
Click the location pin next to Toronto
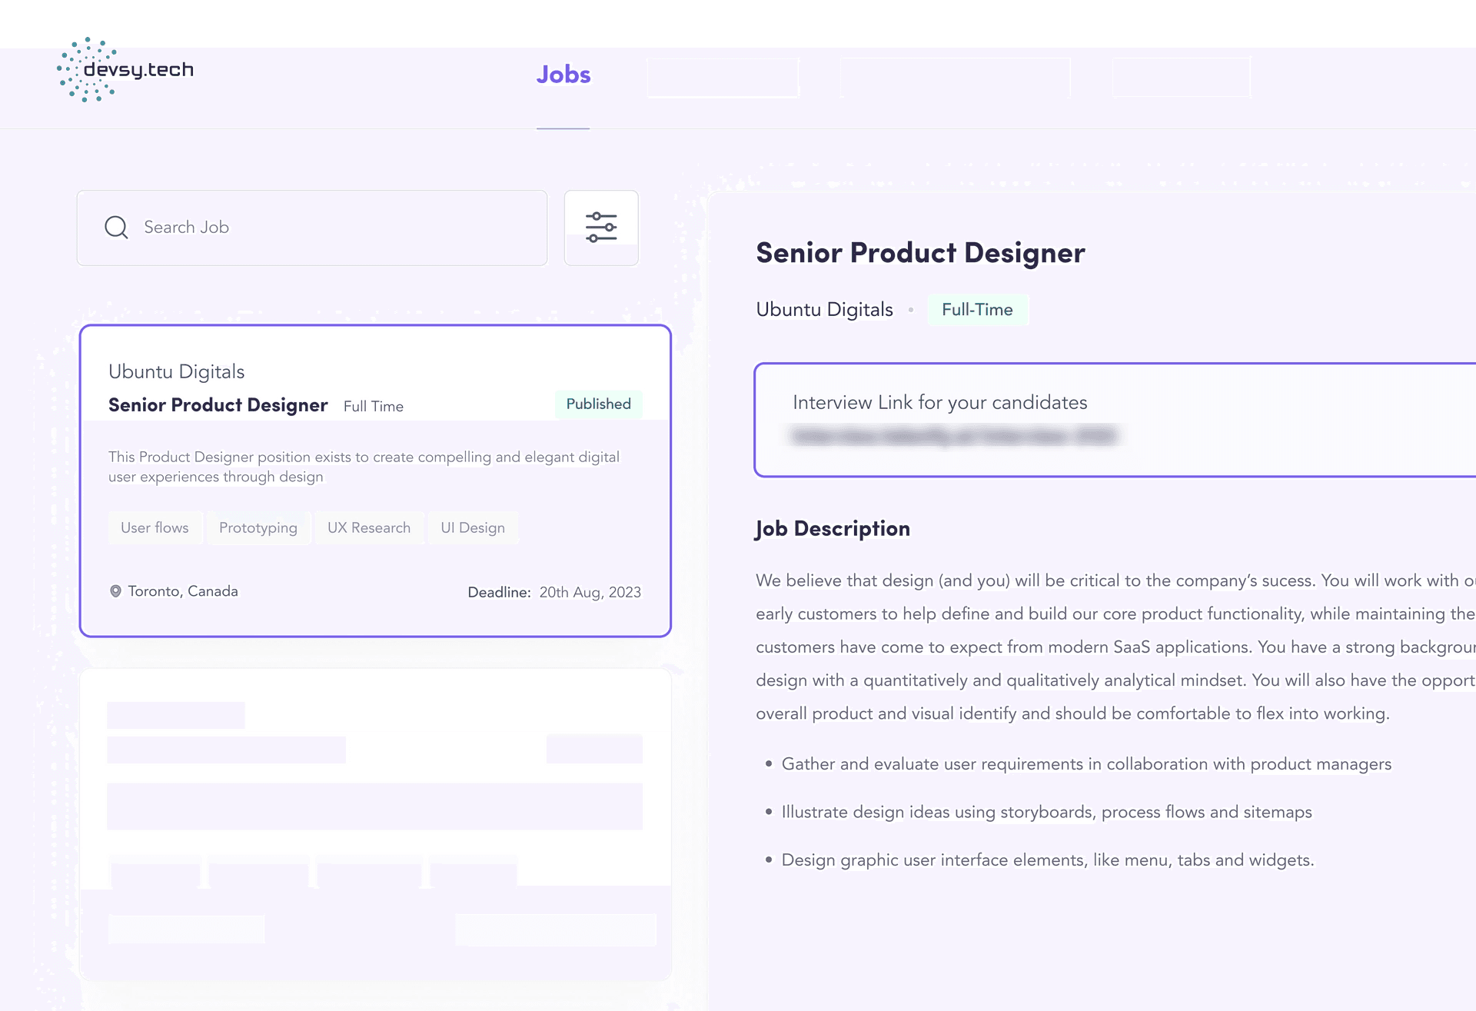[x=115, y=591]
